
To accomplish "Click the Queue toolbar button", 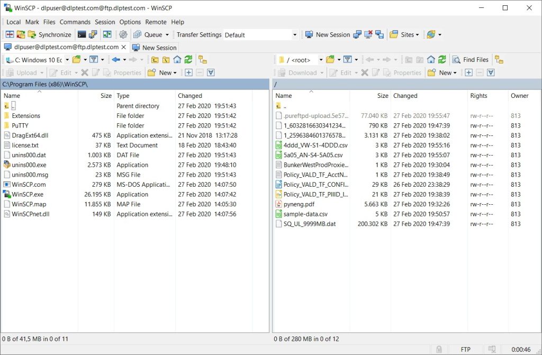I will click(148, 34).
